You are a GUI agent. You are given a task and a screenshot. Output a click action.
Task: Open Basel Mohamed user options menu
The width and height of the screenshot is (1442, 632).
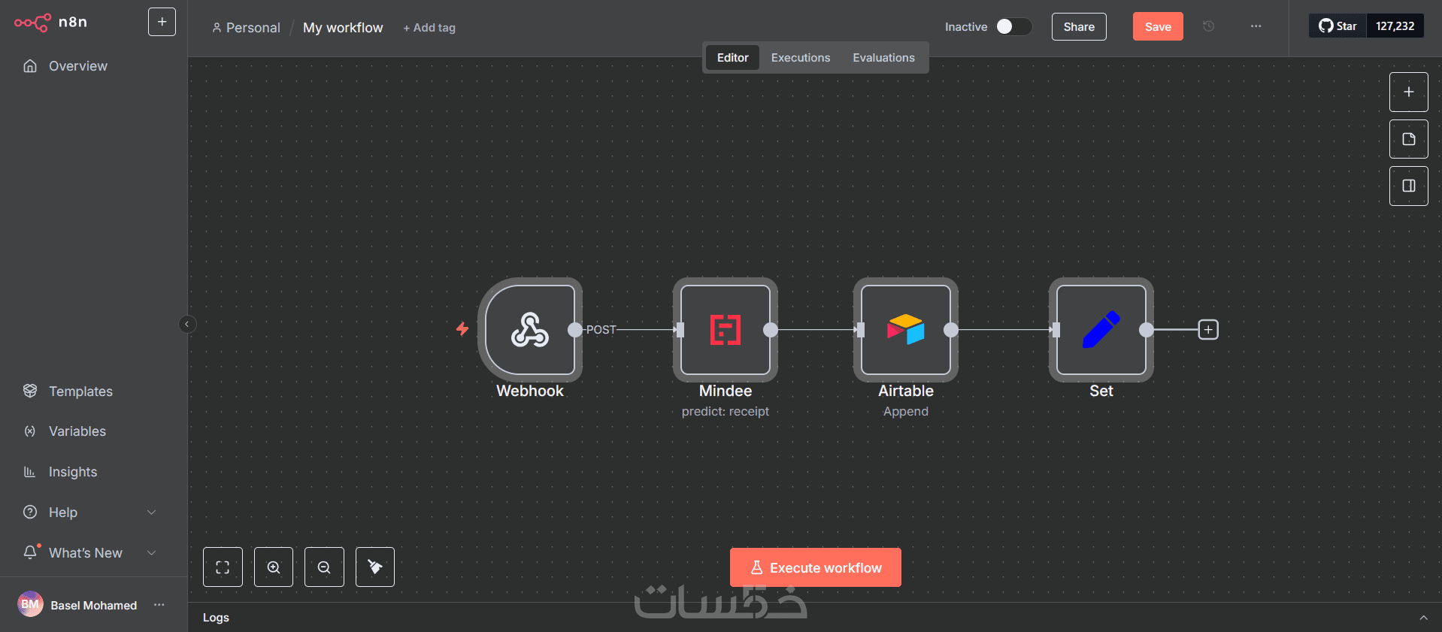point(159,605)
